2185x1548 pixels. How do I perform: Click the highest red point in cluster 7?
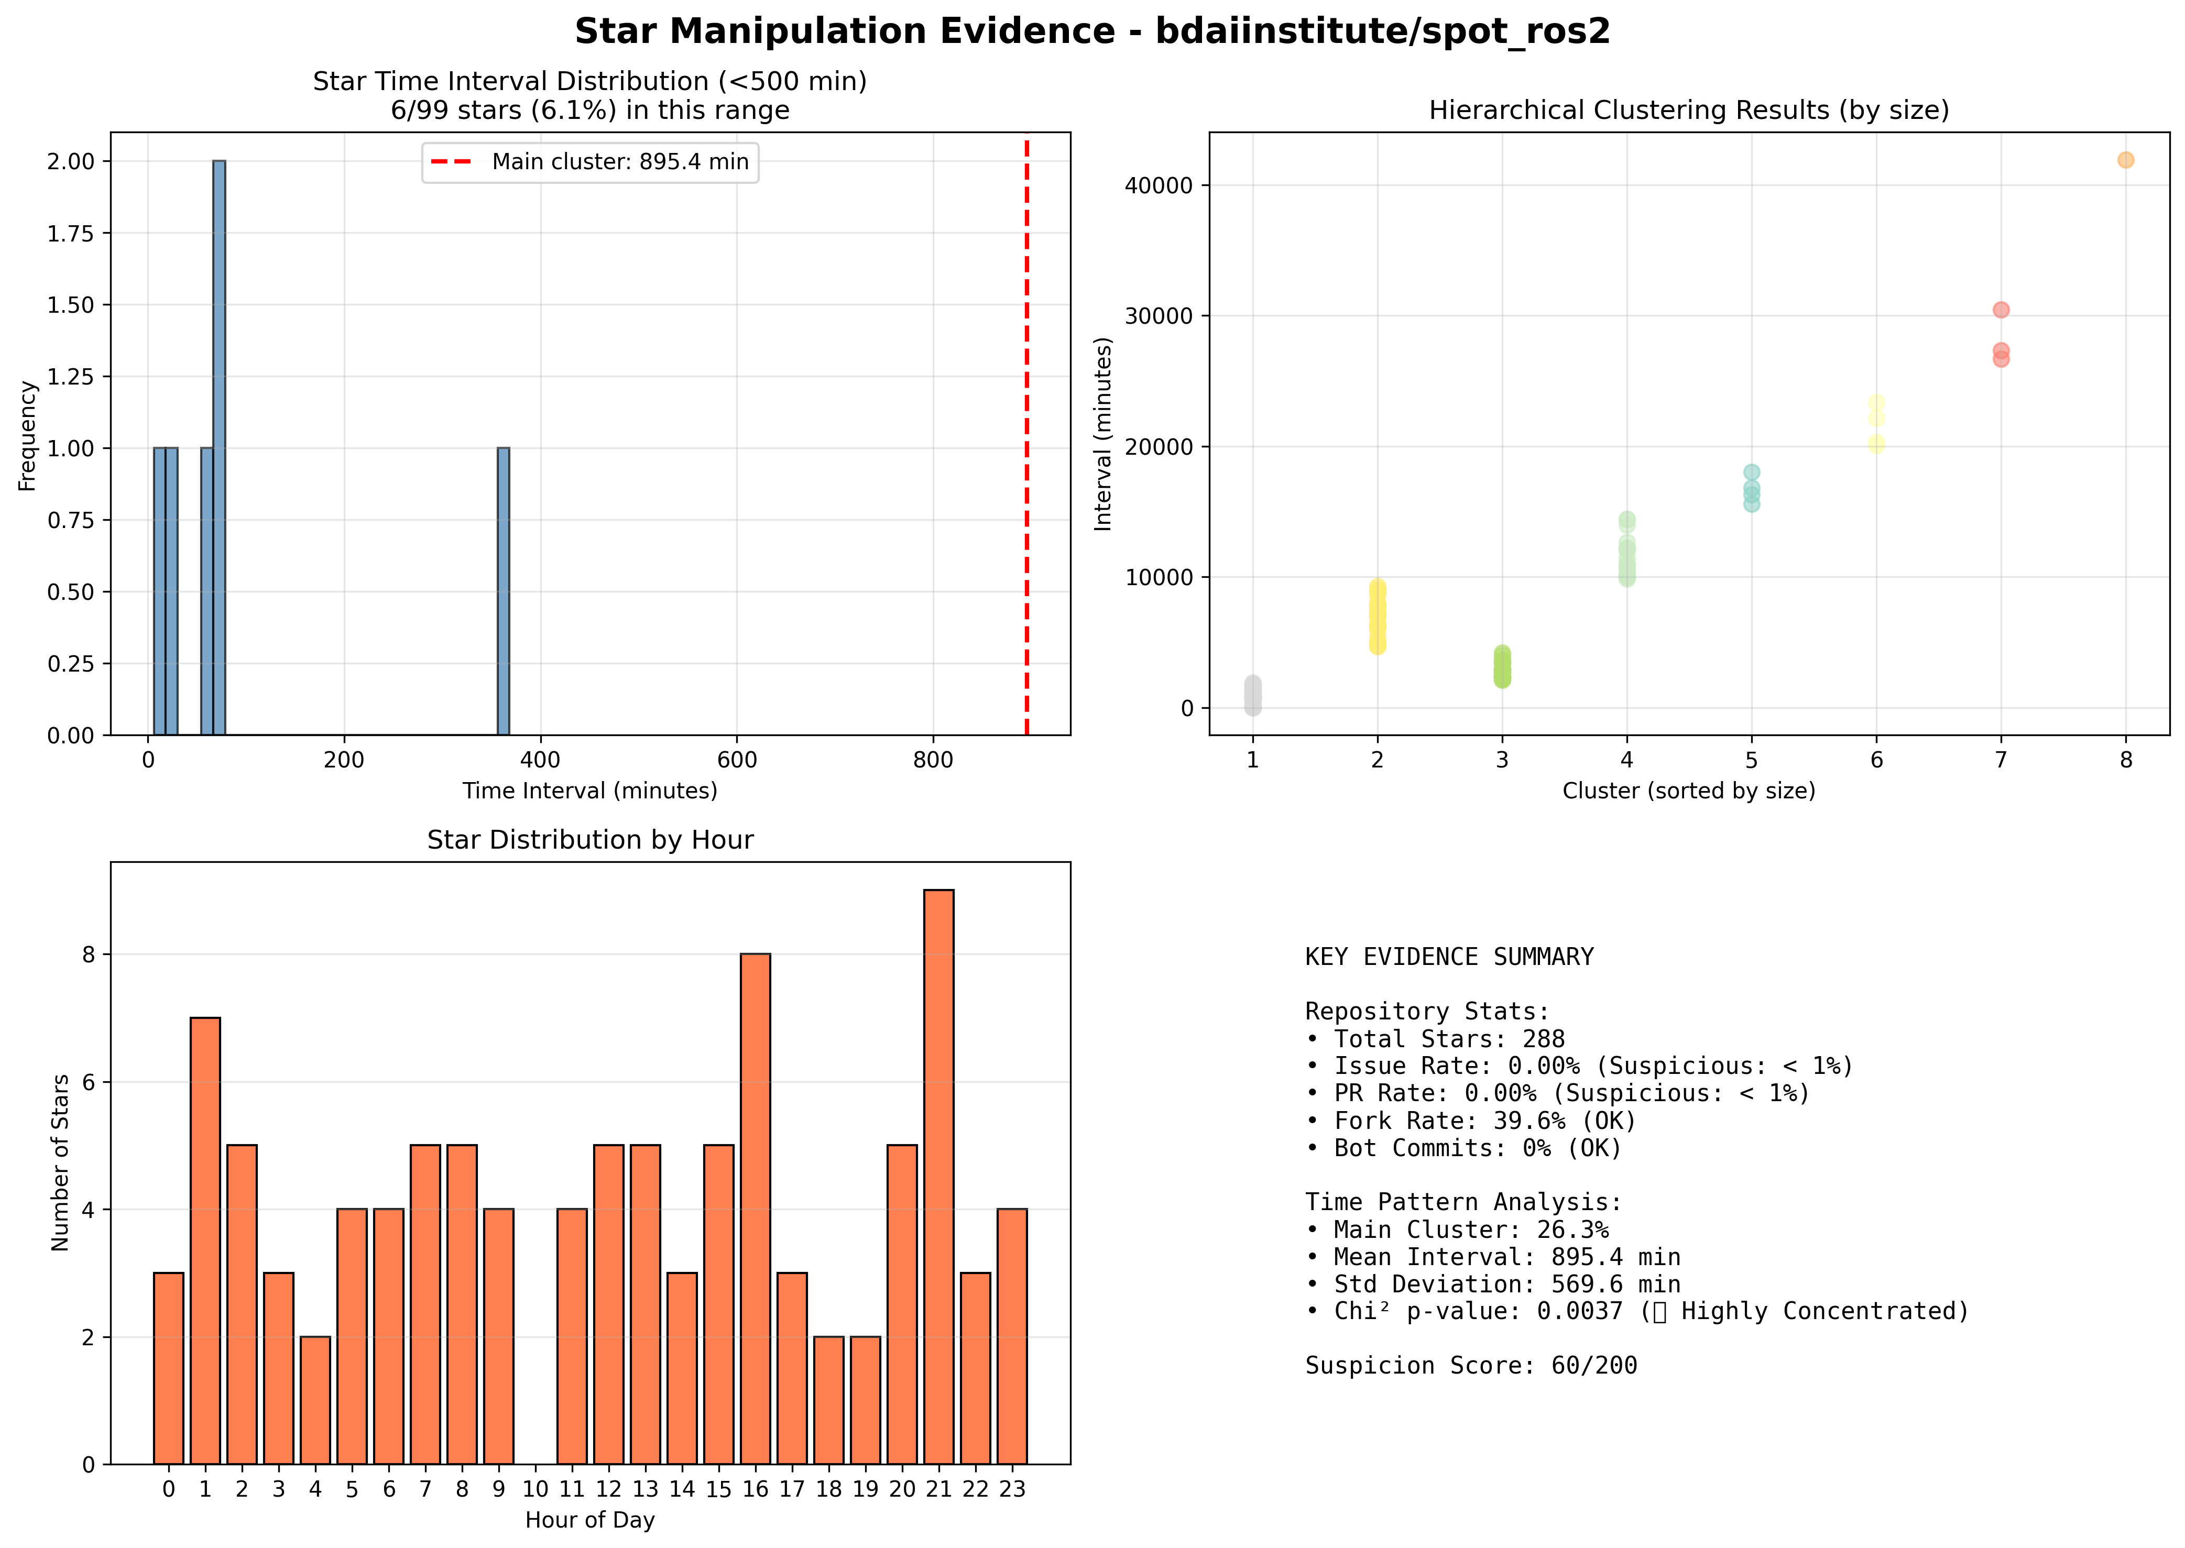tap(2000, 310)
